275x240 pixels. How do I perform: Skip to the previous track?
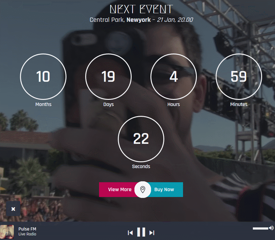coord(130,233)
